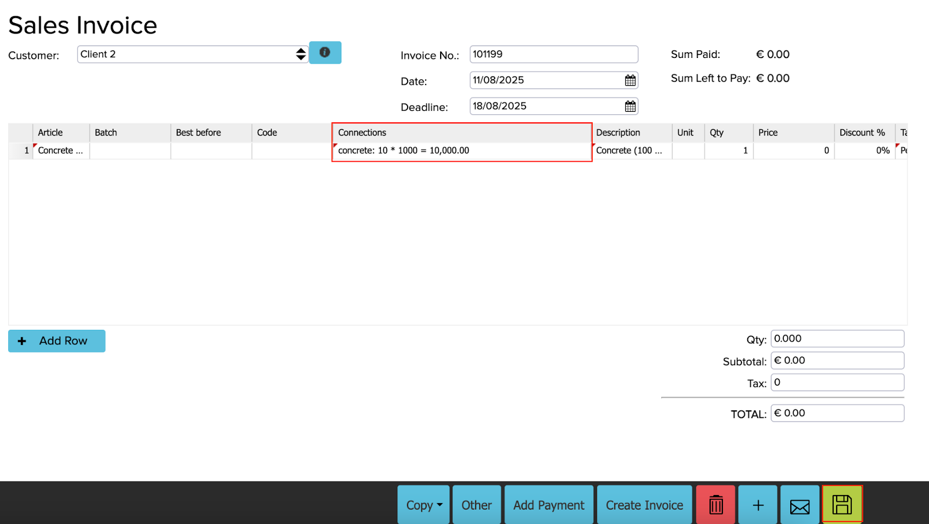The width and height of the screenshot is (929, 524).
Task: Click the Add Row button
Action: [x=57, y=341]
